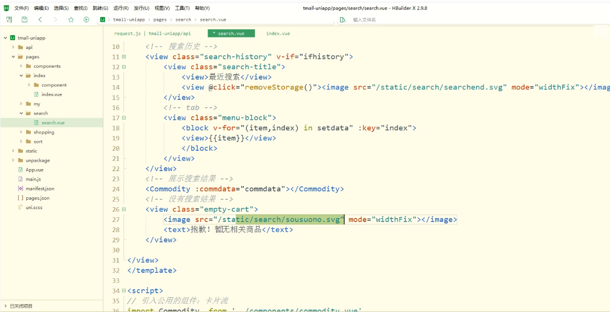This screenshot has width=610, height=312.
Task: Open the 跳转(G) menu
Action: click(100, 8)
